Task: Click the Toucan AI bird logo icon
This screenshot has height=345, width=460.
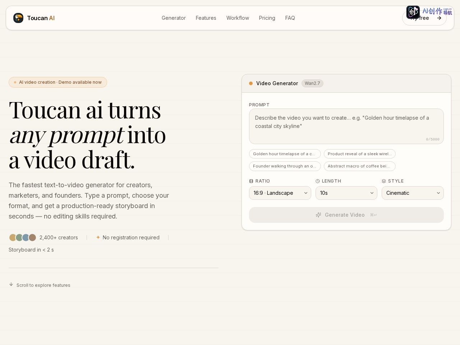Action: (18, 18)
